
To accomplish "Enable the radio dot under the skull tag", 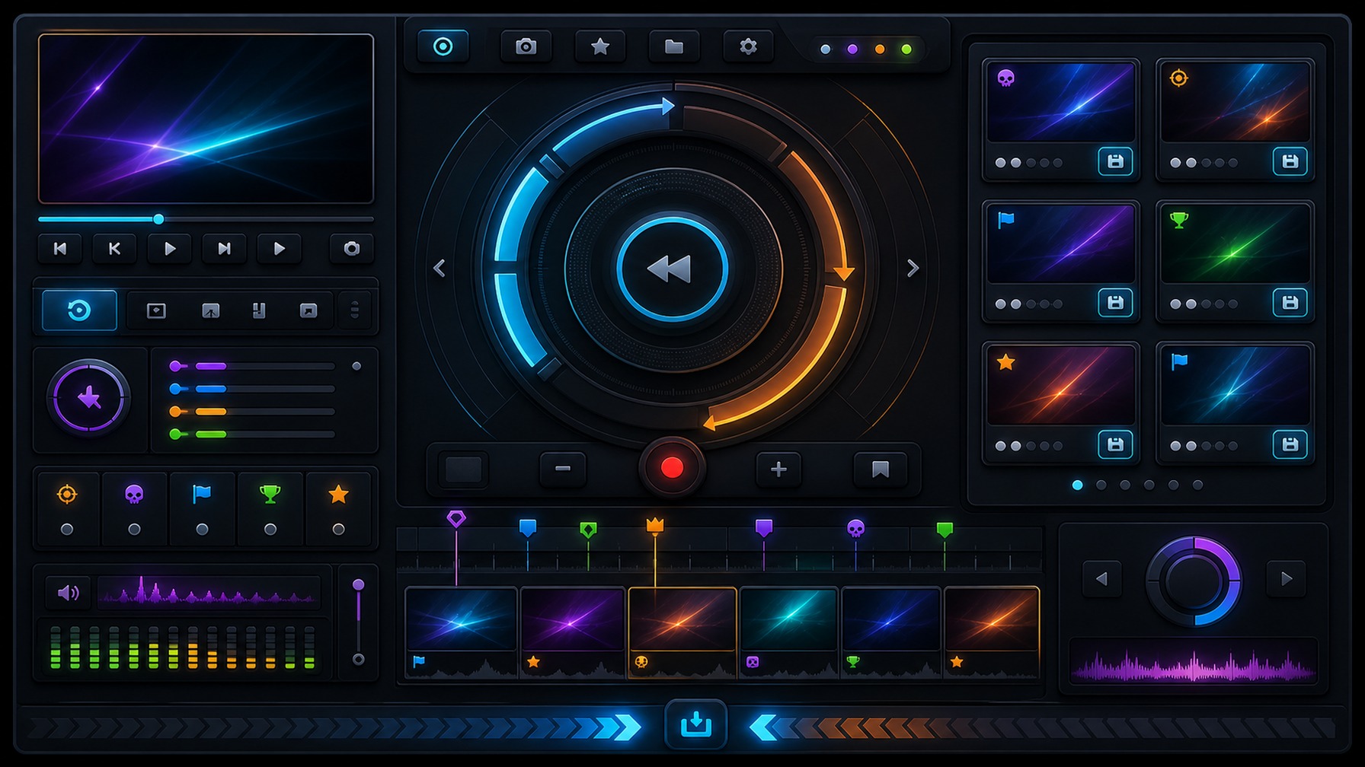I will click(134, 530).
